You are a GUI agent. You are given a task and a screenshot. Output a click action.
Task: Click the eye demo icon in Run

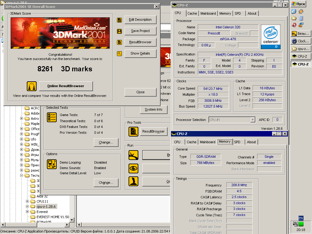point(133,168)
